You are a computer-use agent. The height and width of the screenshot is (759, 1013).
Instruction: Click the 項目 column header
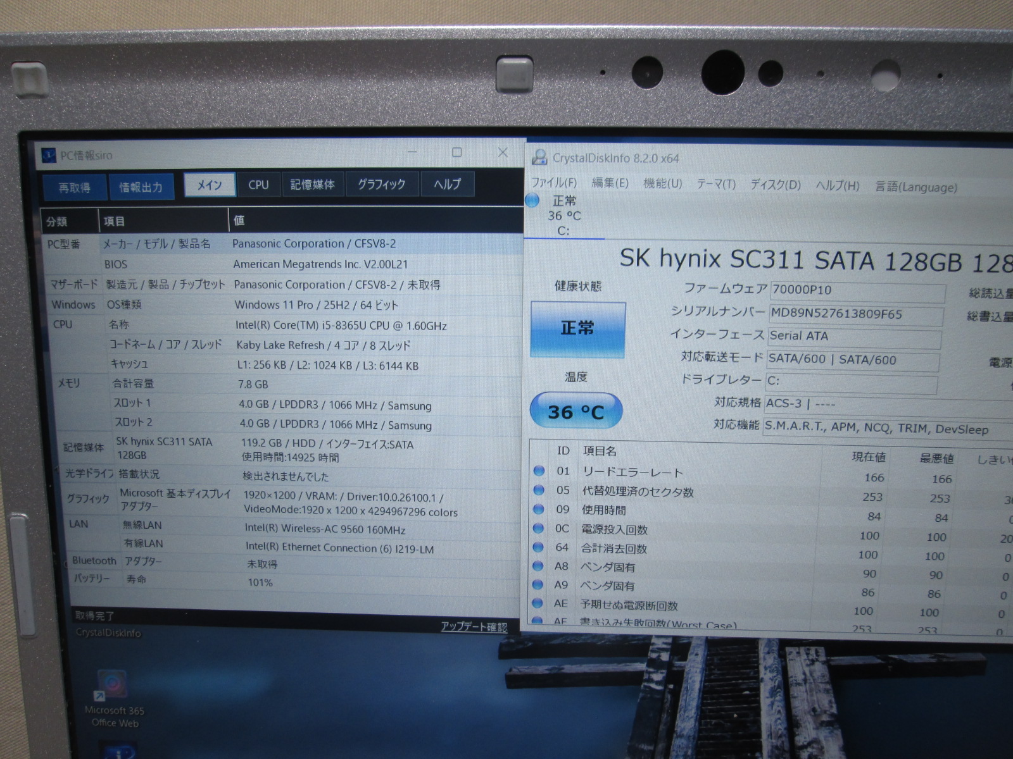click(164, 220)
